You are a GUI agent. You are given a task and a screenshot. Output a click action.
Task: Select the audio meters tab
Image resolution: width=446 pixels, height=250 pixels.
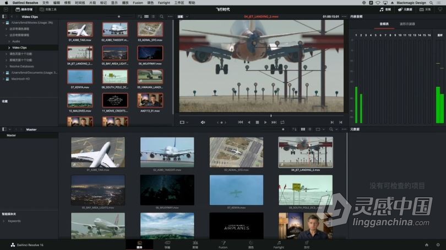click(384, 24)
